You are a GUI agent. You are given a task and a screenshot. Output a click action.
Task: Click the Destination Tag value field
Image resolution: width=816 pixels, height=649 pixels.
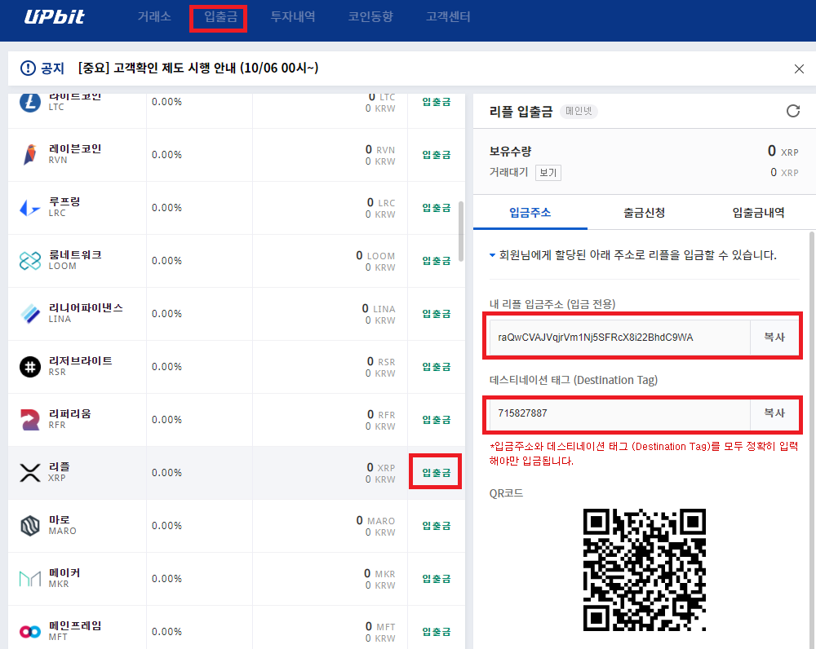pos(619,413)
